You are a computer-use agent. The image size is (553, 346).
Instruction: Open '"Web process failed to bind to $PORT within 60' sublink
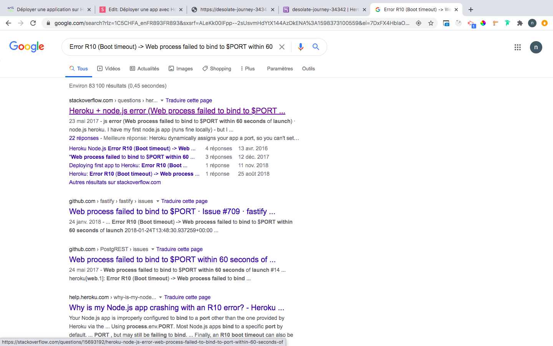tap(132, 157)
